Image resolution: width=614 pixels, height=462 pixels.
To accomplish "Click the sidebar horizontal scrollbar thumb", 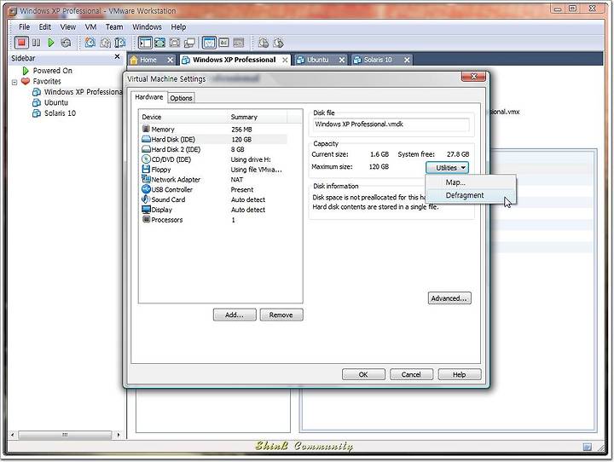I will tap(65, 435).
